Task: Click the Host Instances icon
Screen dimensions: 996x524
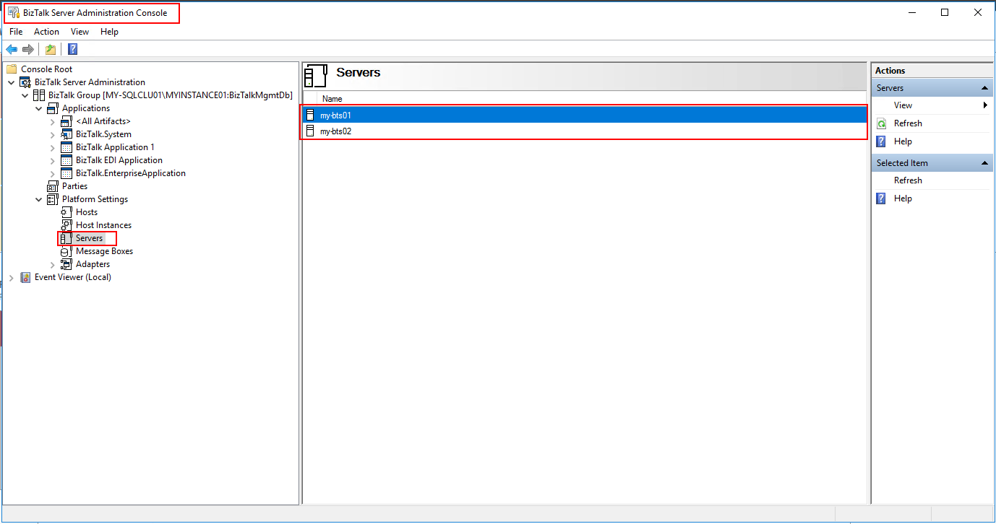Action: point(66,225)
